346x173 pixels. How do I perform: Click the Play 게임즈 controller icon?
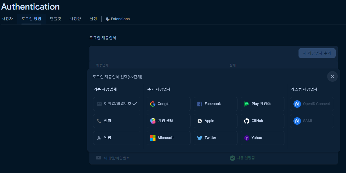point(247,104)
